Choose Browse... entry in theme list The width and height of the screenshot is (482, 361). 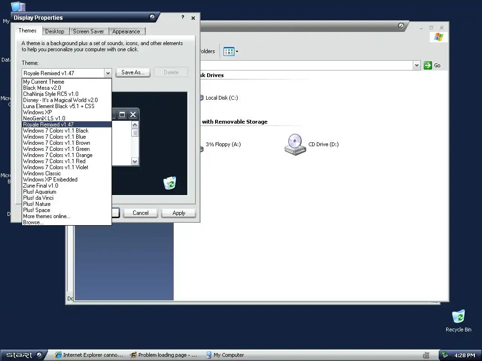click(67, 222)
